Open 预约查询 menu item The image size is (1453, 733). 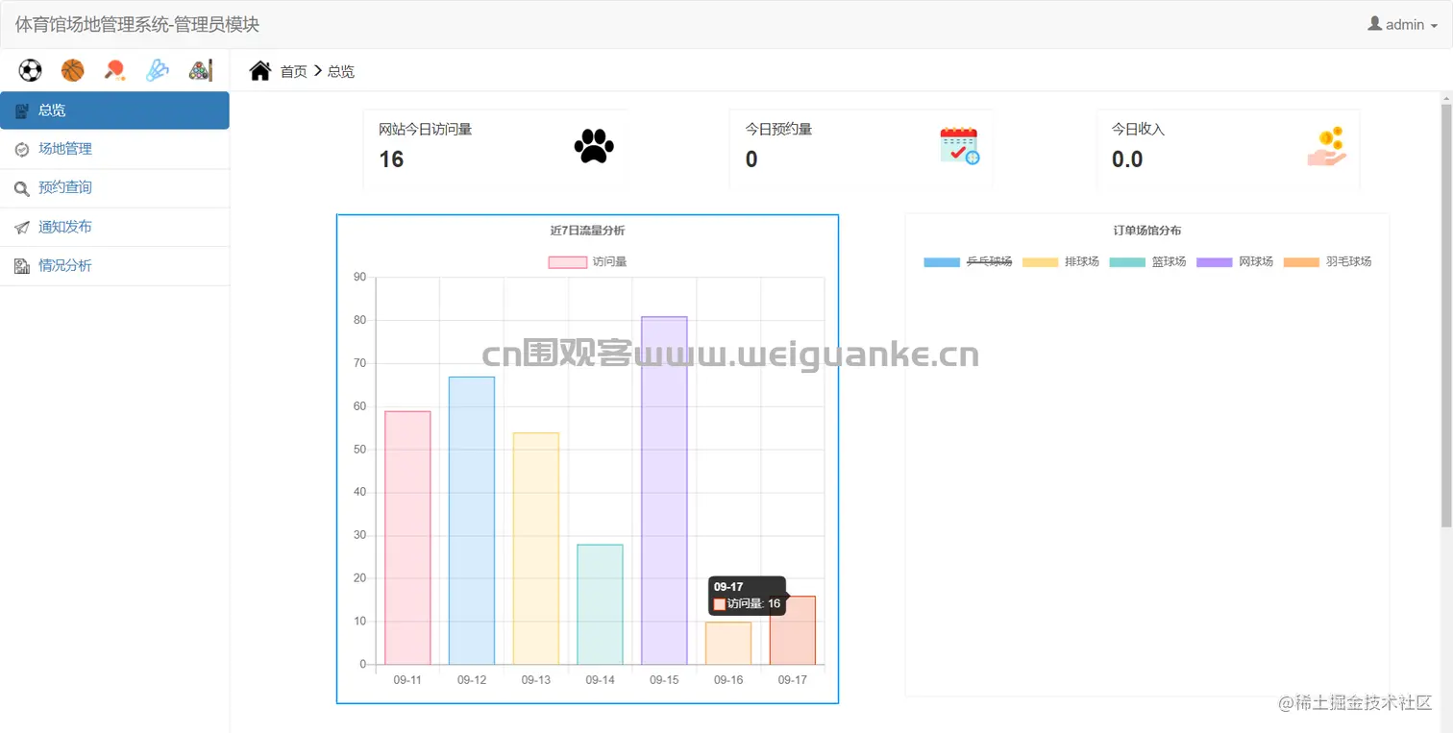click(114, 188)
